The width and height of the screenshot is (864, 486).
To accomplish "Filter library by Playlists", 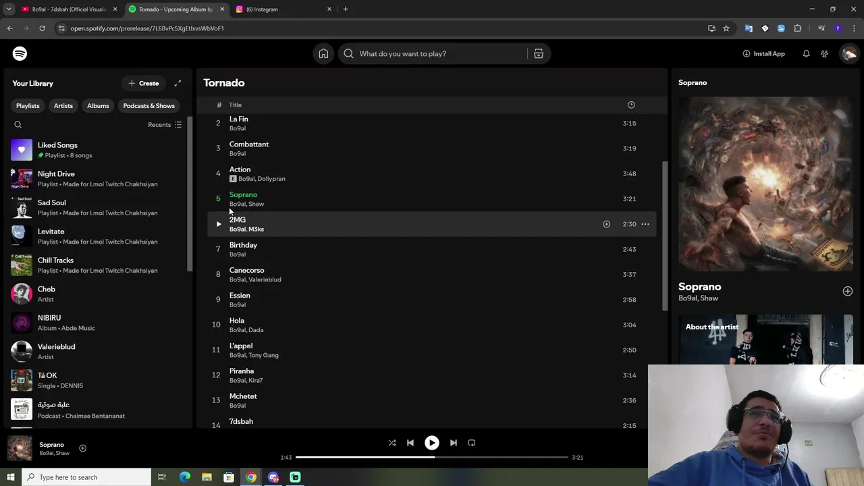I will coord(28,106).
